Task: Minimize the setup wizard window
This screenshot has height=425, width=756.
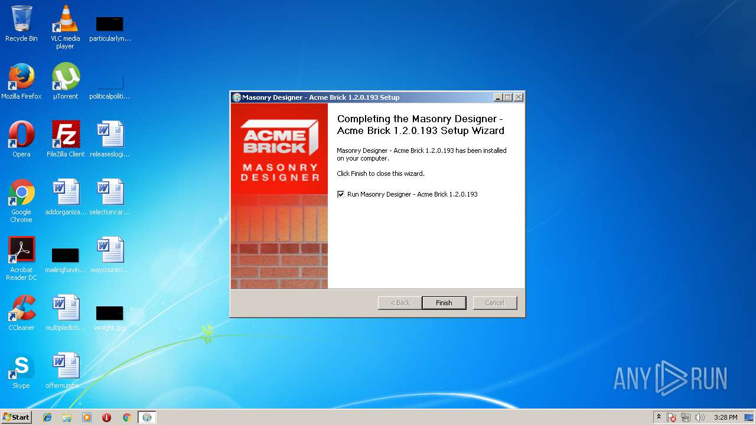Action: pyautogui.click(x=498, y=97)
